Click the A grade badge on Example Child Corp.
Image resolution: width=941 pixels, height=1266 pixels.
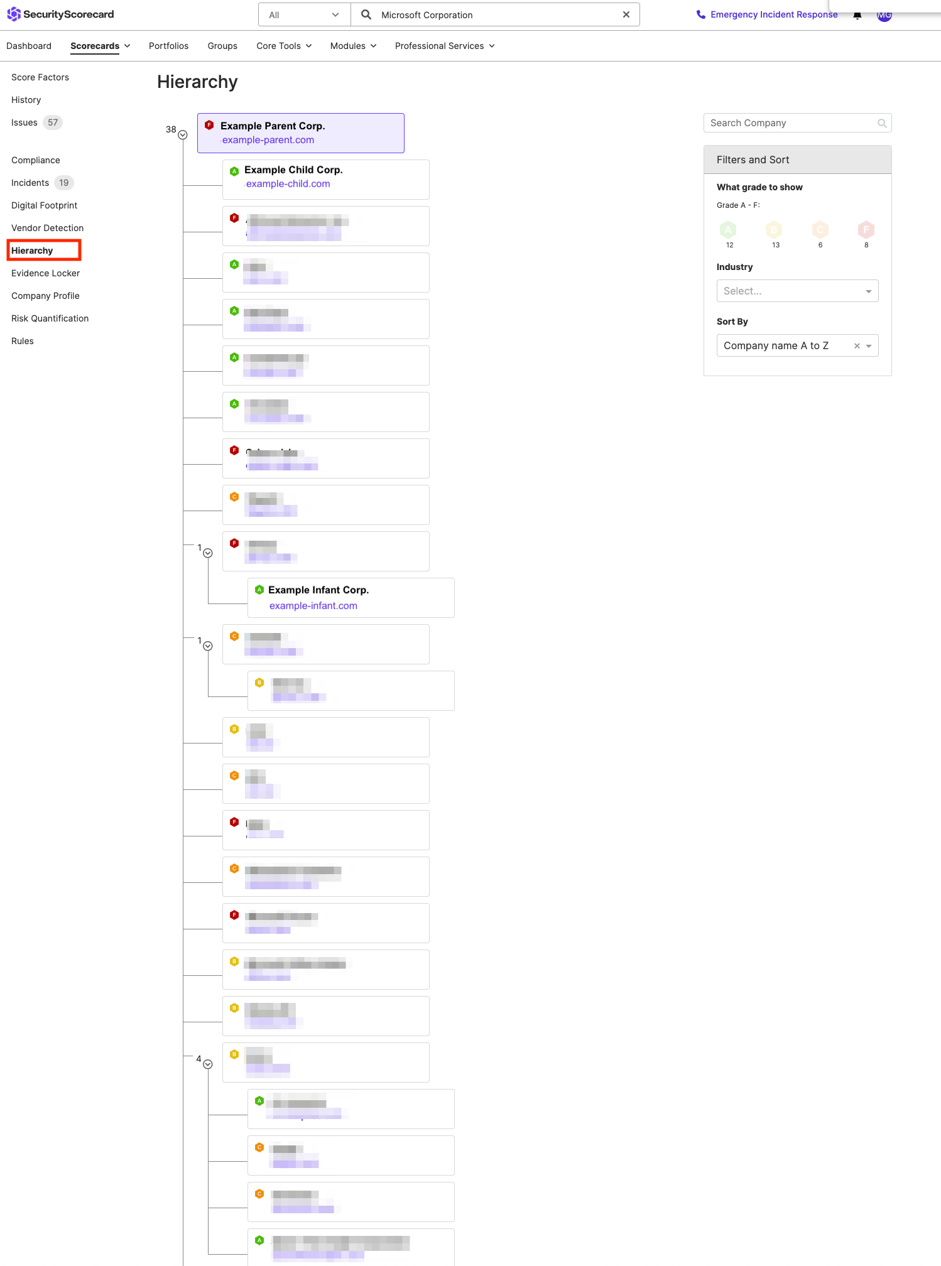pos(234,171)
